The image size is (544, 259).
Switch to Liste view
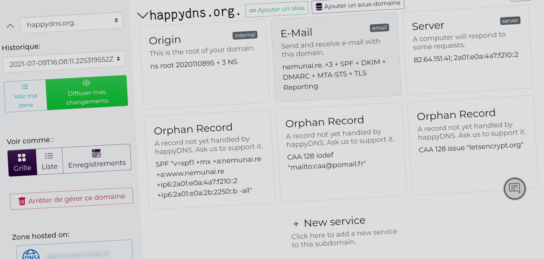click(49, 161)
